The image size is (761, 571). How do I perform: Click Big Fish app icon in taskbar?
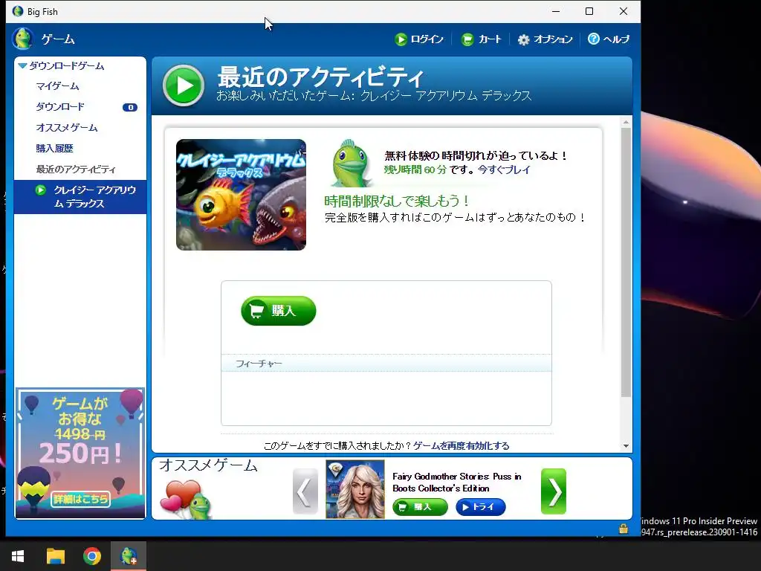click(x=129, y=556)
